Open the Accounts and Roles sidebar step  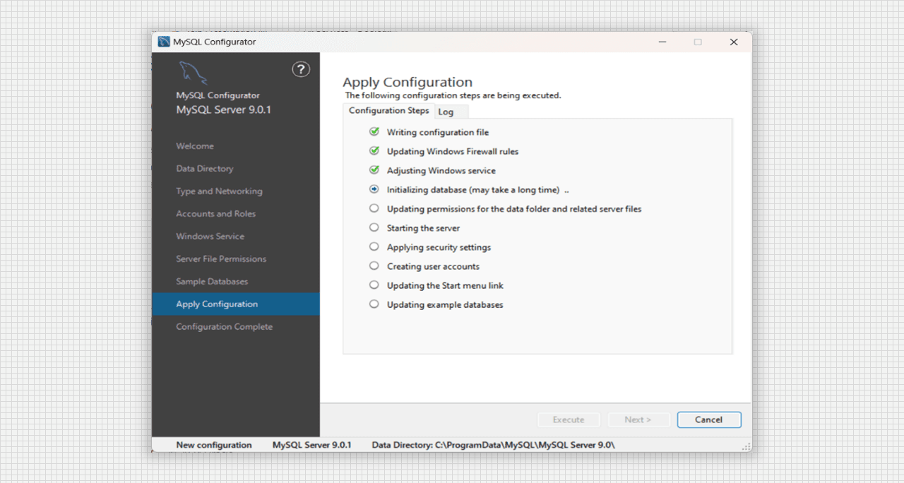coord(215,214)
